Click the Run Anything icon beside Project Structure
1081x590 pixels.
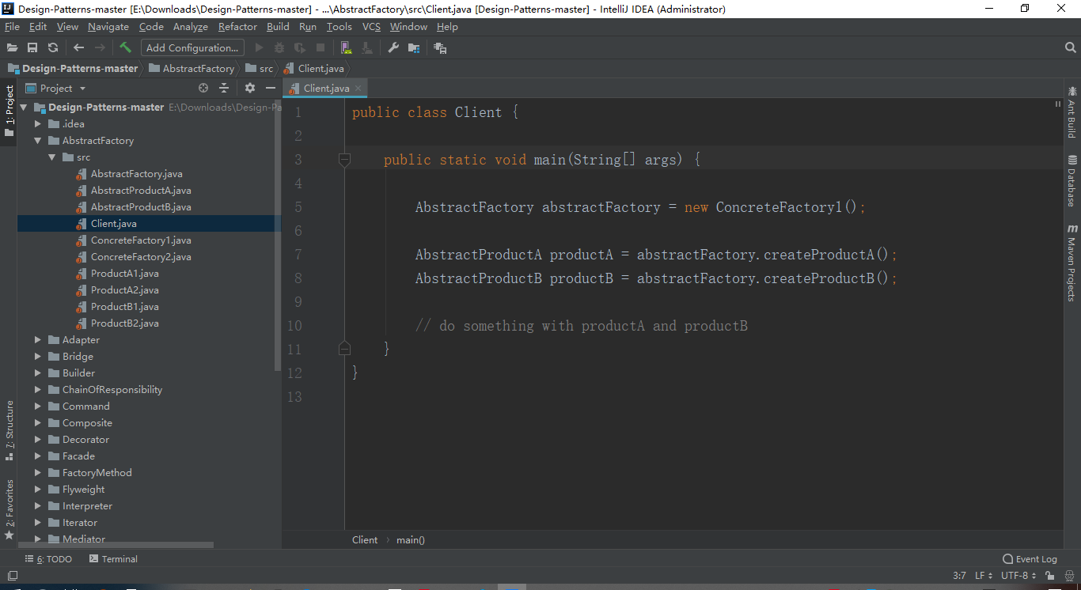(440, 48)
